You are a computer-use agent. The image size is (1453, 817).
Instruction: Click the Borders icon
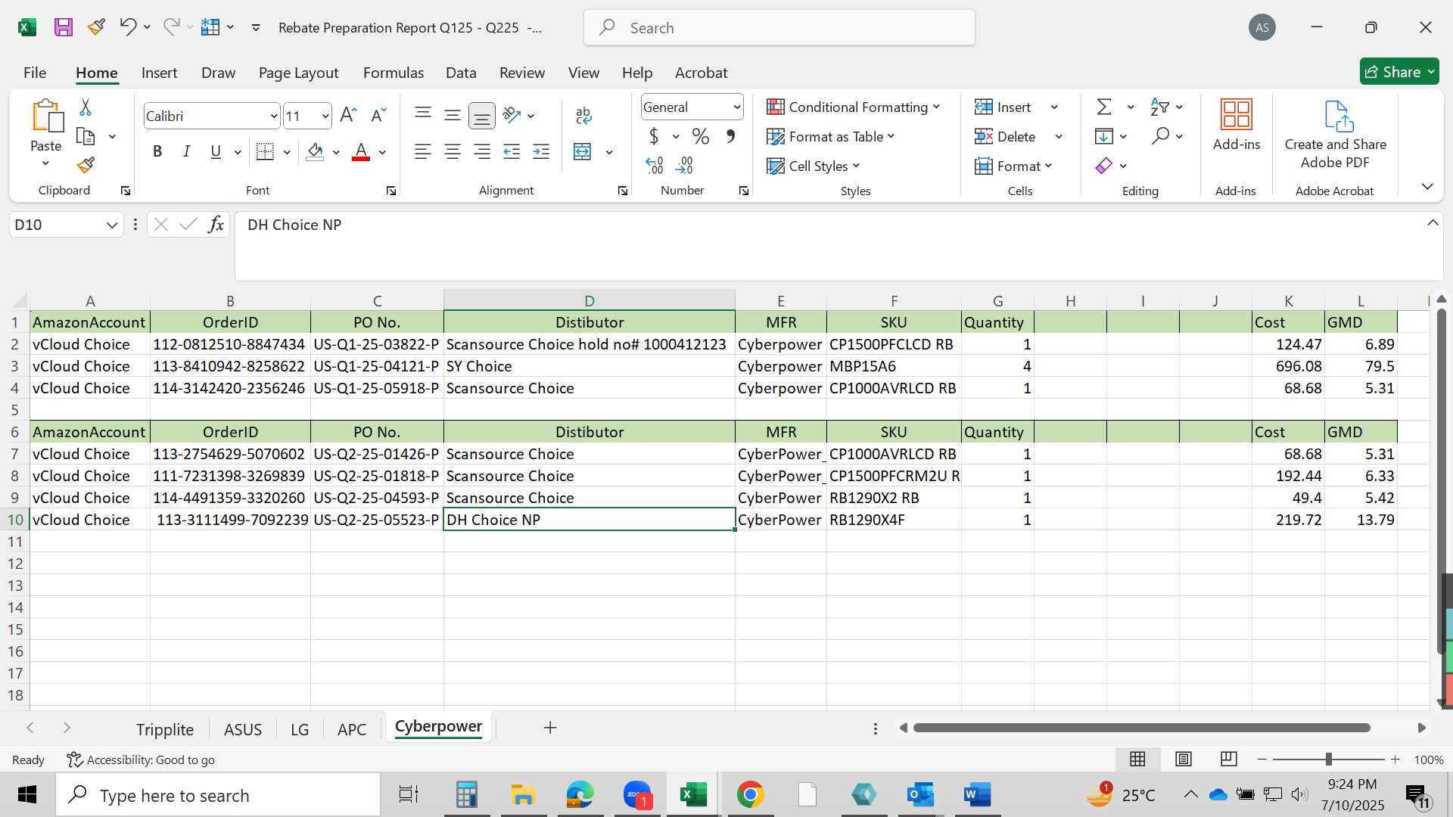265,152
